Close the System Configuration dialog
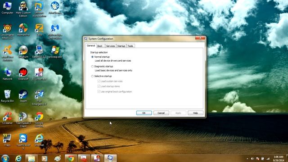Viewport: 288px width, 162px height. pos(200,38)
